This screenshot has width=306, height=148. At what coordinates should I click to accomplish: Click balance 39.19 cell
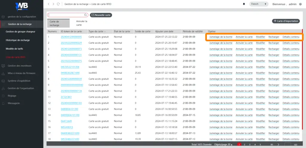tap(138, 67)
